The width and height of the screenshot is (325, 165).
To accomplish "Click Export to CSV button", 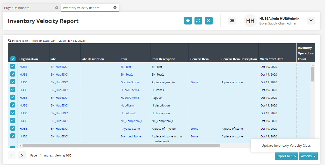I will 286,156.
